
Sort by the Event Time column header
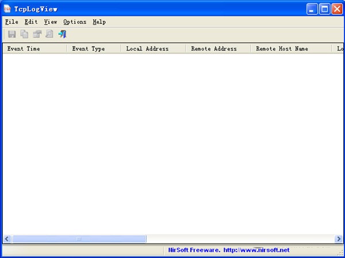(34, 49)
